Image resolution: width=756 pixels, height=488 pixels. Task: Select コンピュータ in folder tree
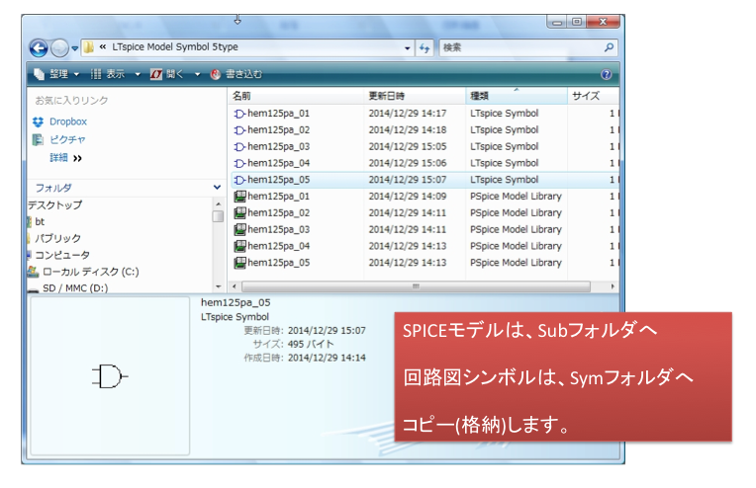coord(62,255)
